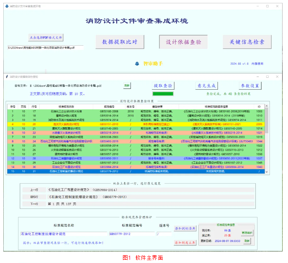Select the row for 建筑灭火器配置设计规范
The width and height of the screenshot is (288, 263).
[x=136, y=128]
